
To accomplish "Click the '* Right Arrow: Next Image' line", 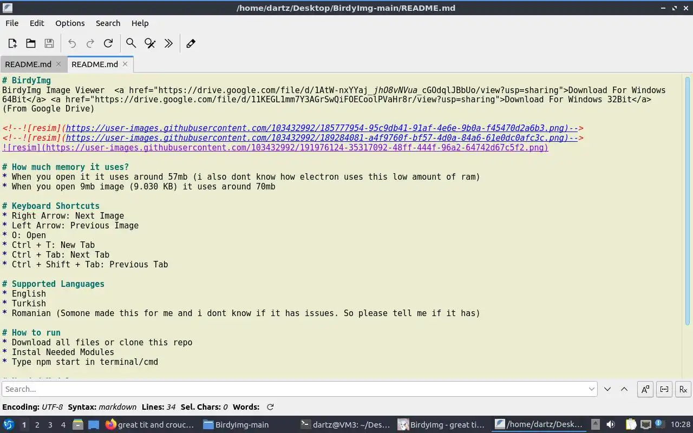I will point(63,216).
